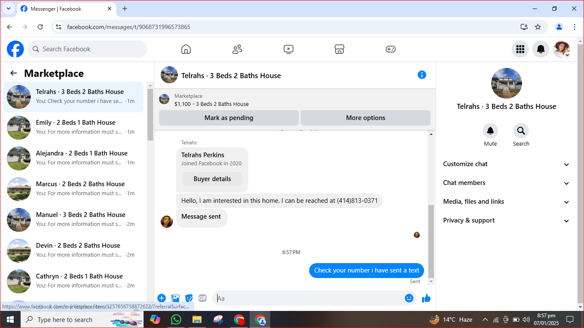The width and height of the screenshot is (584, 328).
Task: Click the 'Message sent' bubble
Action: (201, 217)
